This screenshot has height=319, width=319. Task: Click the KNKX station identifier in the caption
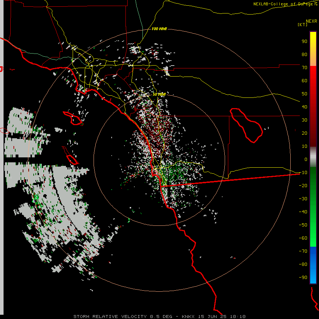(189, 317)
